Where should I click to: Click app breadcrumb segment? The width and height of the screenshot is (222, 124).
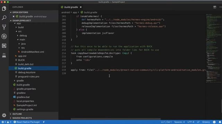[75, 12]
